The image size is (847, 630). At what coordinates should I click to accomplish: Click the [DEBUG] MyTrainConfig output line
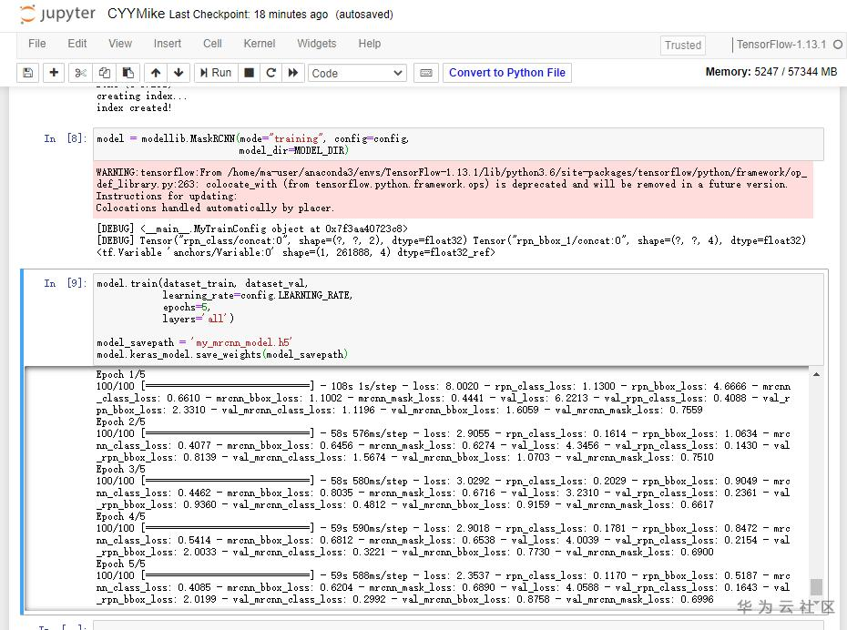tap(251, 229)
